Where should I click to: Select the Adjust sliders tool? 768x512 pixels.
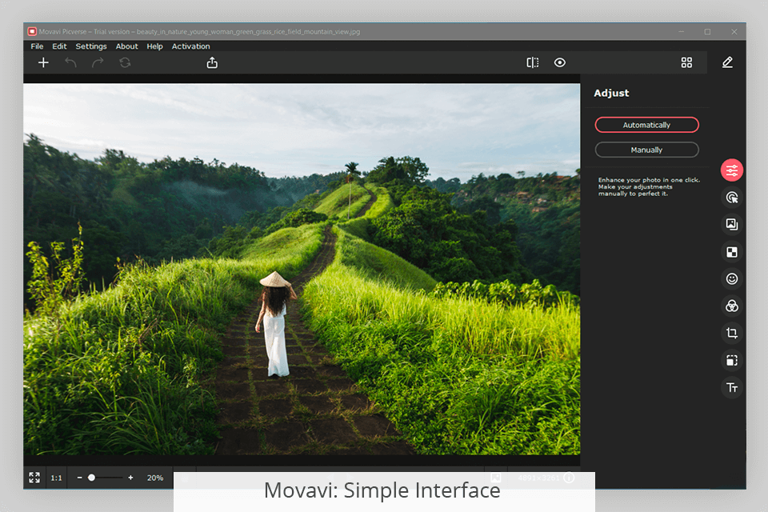tap(732, 170)
